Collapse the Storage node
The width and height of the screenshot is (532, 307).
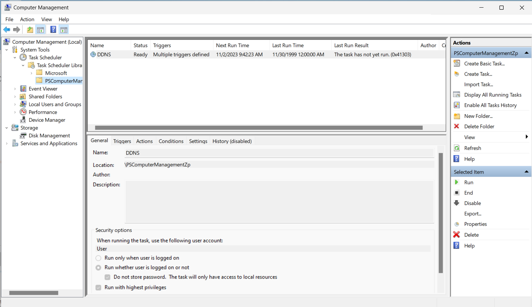click(x=7, y=128)
